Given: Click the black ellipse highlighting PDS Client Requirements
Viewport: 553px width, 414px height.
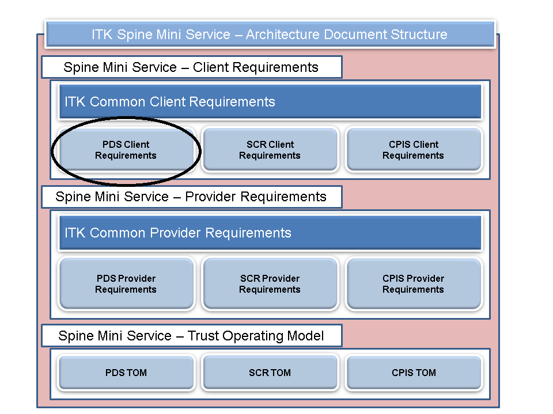Looking at the screenshot, I should click(126, 123).
